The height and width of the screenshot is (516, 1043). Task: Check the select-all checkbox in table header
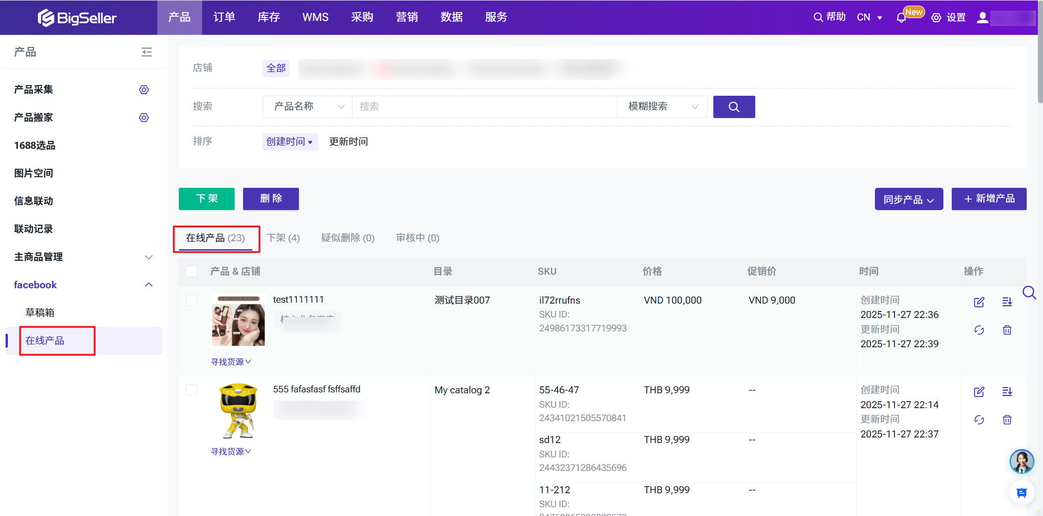pos(191,271)
